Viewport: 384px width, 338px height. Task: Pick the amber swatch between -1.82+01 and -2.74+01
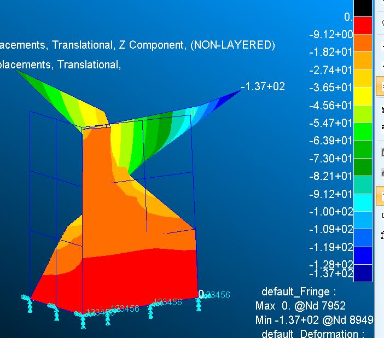363,61
